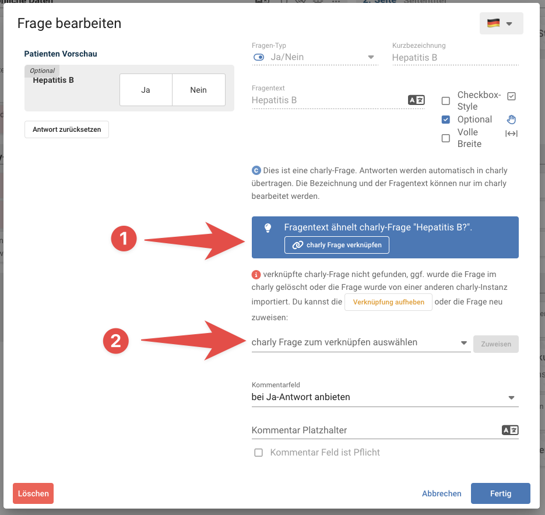
Task: Open the German flag language selector
Action: tap(501, 23)
